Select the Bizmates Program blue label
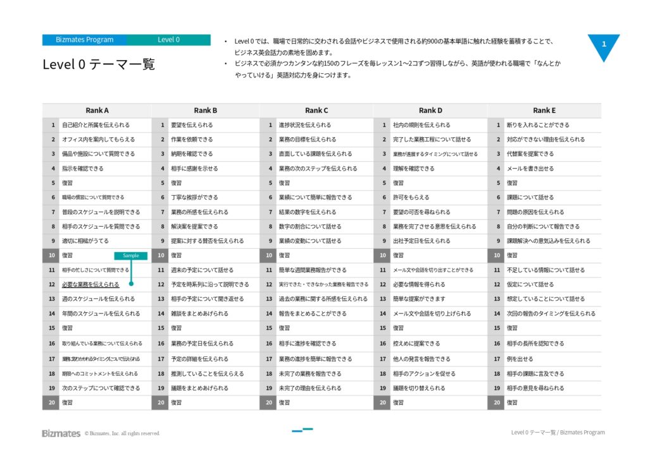 pos(84,40)
